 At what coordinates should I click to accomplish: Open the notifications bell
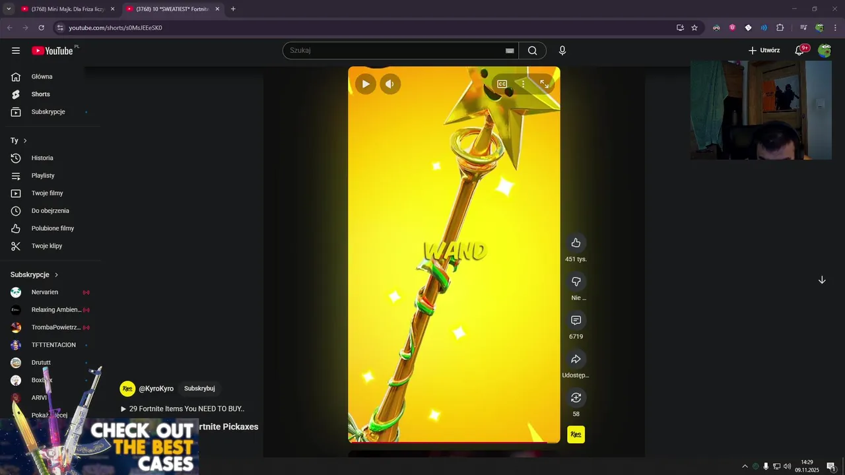tap(799, 51)
